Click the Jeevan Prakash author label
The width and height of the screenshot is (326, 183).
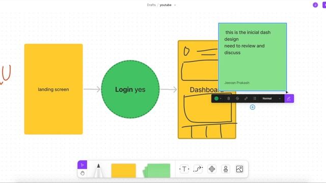click(x=236, y=83)
